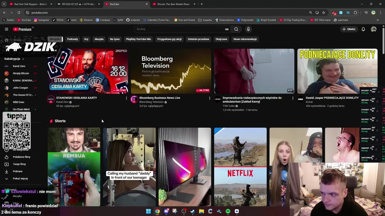Viewport: 385px width, 216px height.
Task: Expand the Subskrypcje section chevron
Action: pos(23,59)
